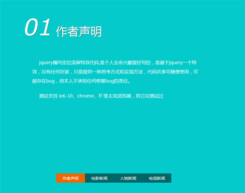Click the paragraph line starting with jquery横向定位滚屏
Image resolution: width=245 pixels, height=193 pixels.
tap(118, 62)
